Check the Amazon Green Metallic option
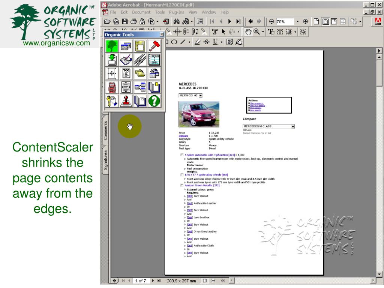Screen dimensions: 384x288 tap(182, 185)
